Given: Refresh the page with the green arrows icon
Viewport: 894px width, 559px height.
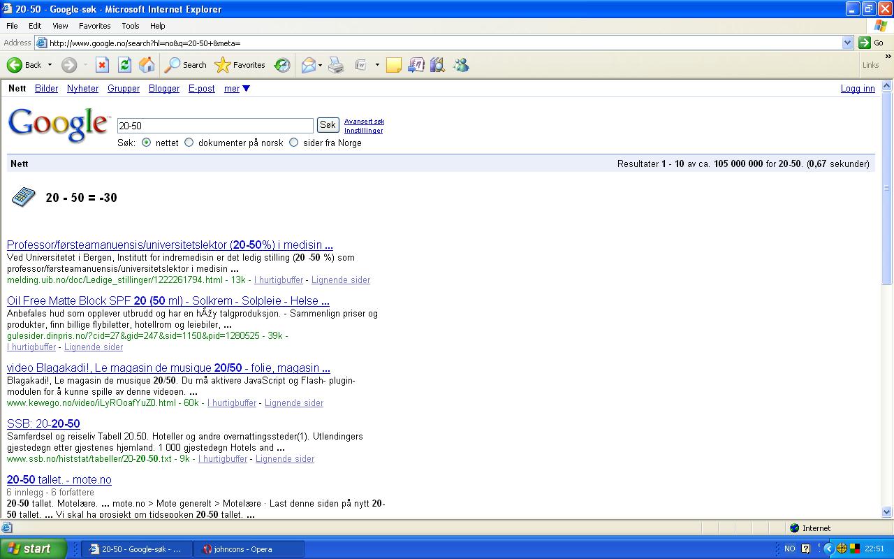Looking at the screenshot, I should 124,65.
